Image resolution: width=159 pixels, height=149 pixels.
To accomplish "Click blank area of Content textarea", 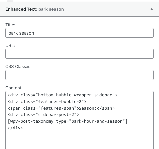I will coord(79,139).
